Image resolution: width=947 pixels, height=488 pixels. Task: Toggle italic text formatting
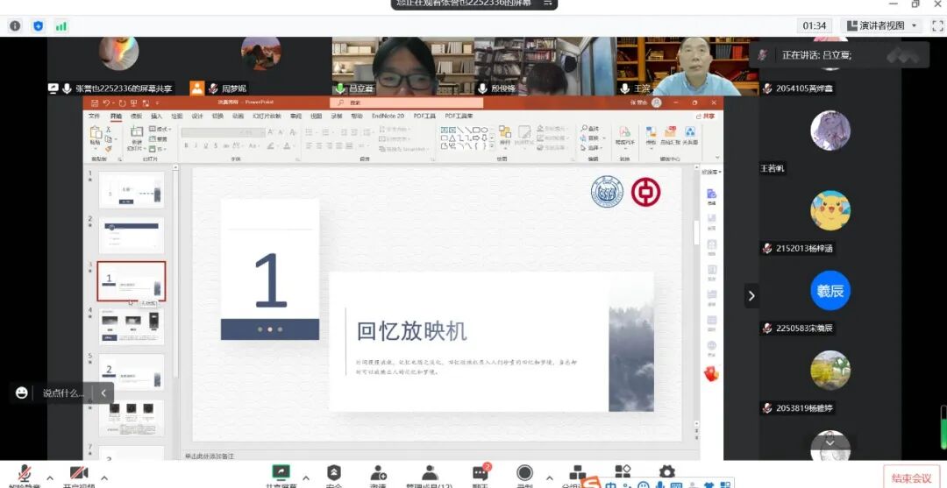click(x=196, y=145)
